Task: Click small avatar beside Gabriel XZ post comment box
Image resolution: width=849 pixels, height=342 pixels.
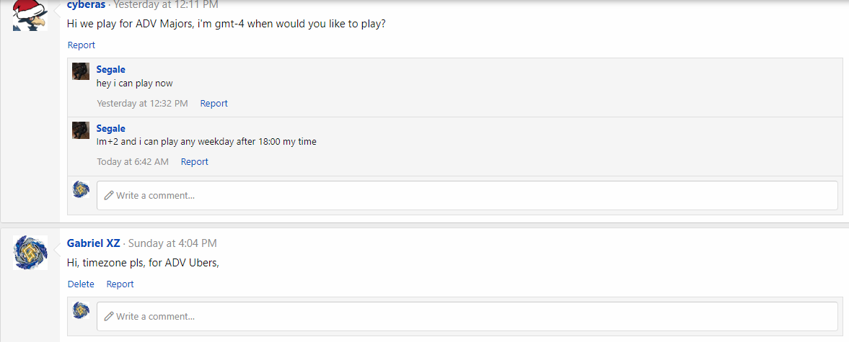Action: click(x=82, y=310)
